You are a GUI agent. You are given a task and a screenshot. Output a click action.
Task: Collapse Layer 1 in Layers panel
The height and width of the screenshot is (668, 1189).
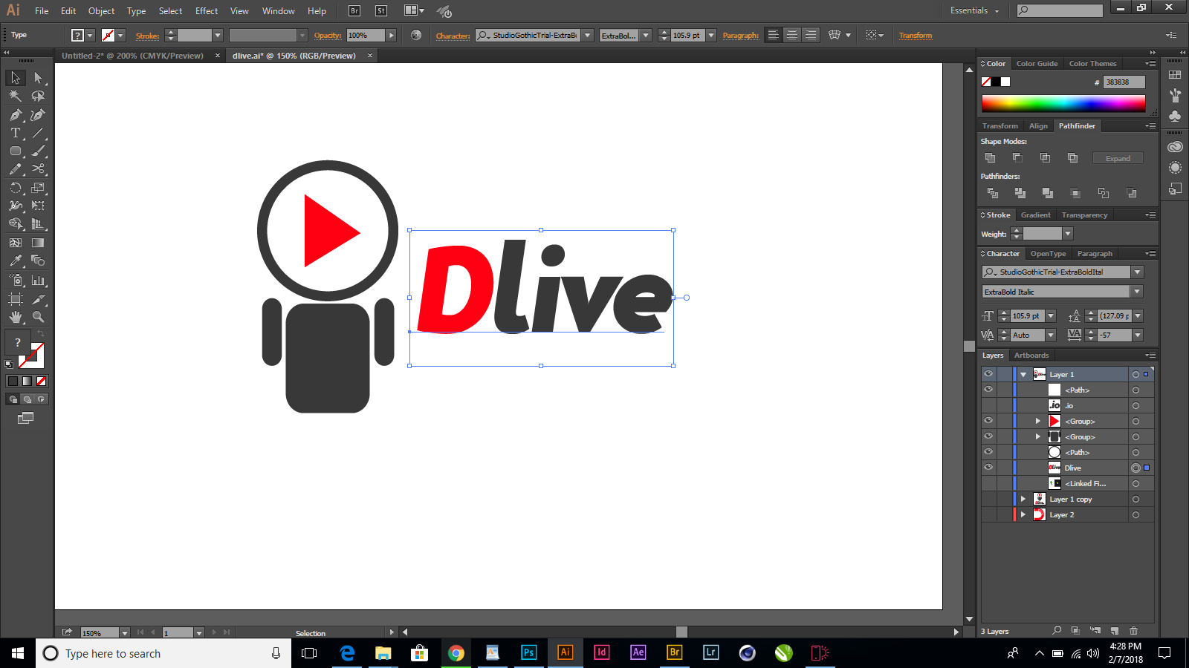click(x=1025, y=374)
